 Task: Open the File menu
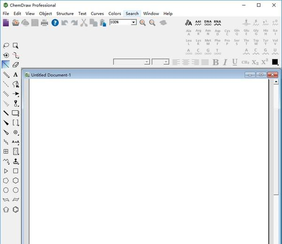coord(6,14)
